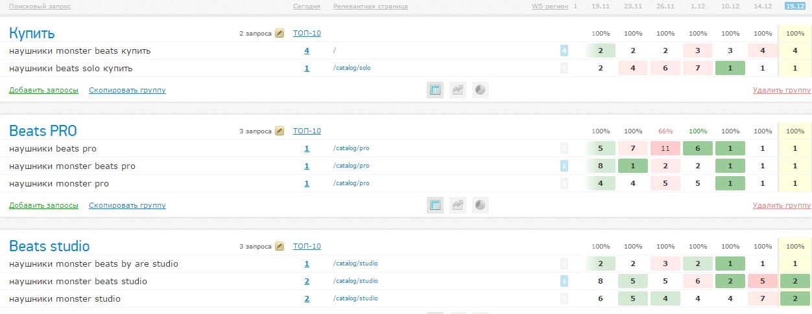Click Удалить группу for Beats PRO group
This screenshot has width=812, height=314.
(x=782, y=205)
